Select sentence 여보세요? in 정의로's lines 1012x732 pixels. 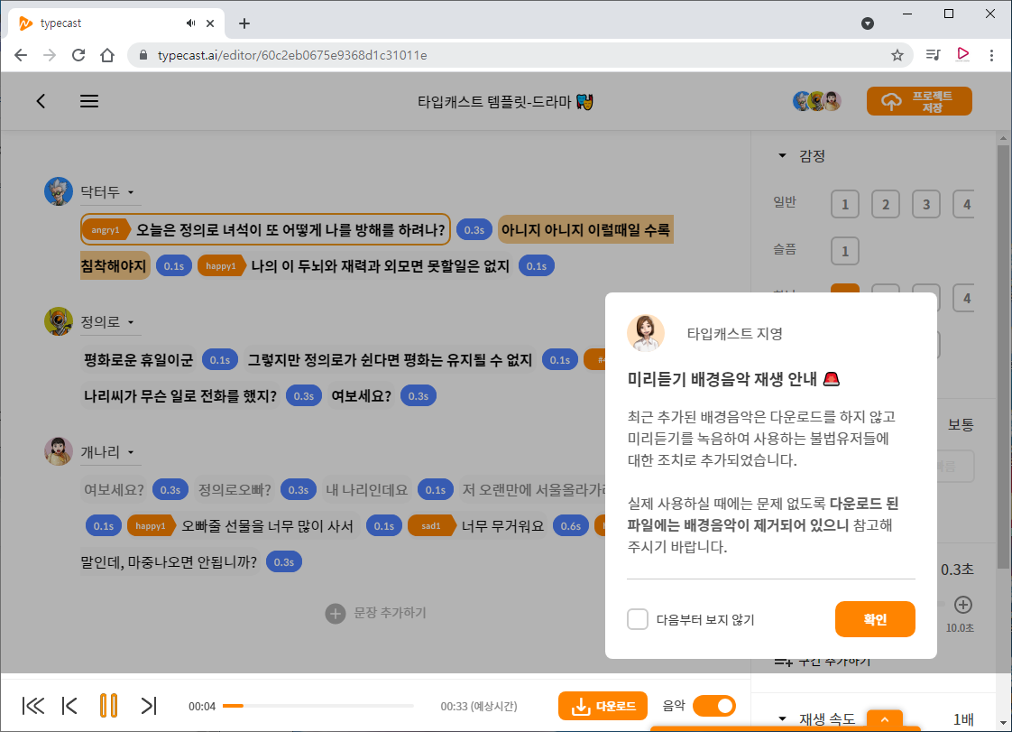[362, 396]
